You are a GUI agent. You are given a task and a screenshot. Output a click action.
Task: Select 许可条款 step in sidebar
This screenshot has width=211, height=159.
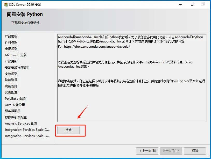tap(11, 43)
